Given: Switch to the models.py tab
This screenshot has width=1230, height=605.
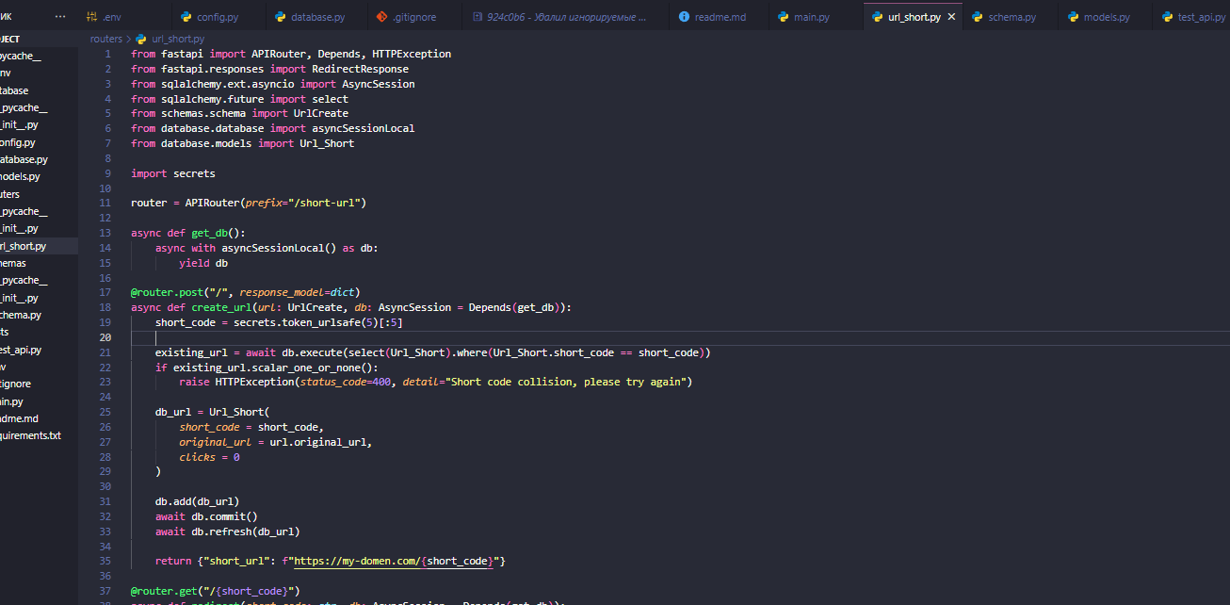Looking at the screenshot, I should [1107, 17].
